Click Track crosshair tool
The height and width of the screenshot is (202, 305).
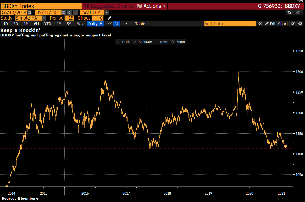(124, 42)
